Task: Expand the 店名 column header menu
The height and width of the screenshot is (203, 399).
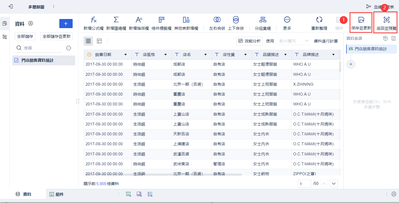Action: [205, 55]
